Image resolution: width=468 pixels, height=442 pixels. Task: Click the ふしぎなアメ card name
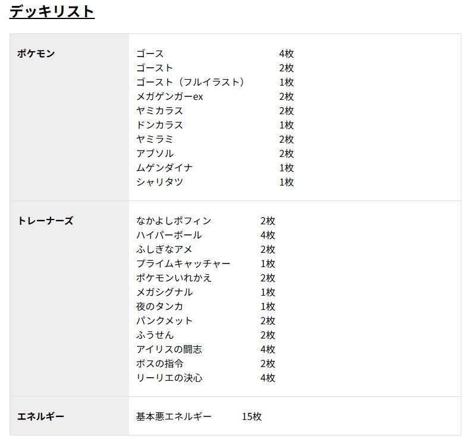(164, 249)
